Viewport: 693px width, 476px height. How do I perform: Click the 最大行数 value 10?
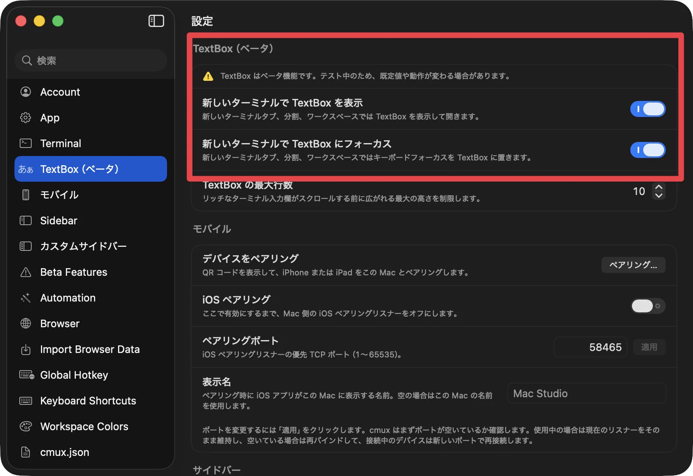pyautogui.click(x=639, y=191)
